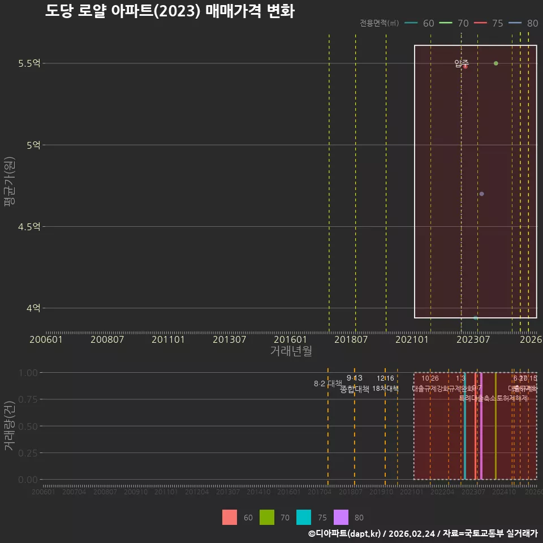Click the salmon 60 swatch in bottom legend
The width and height of the screenshot is (543, 543).
[x=230, y=518]
